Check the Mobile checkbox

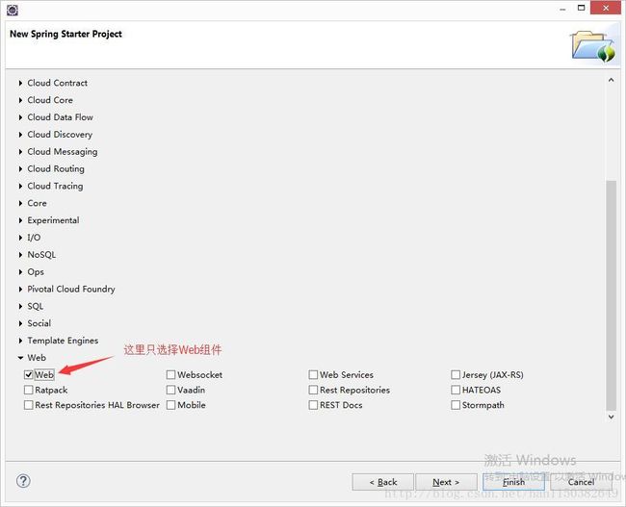tap(170, 405)
